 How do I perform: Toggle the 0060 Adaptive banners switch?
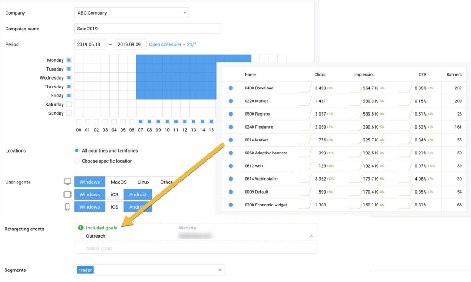tap(230, 153)
